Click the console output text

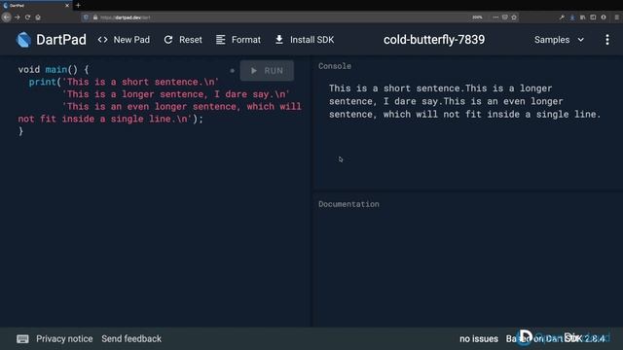(465, 101)
